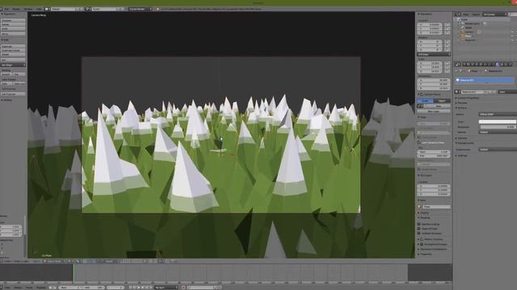Open the Object properties tab

pos(481,64)
